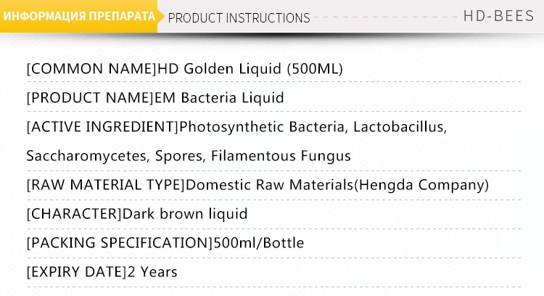
Task: Click the [CHARACTER] label
Action: pyautogui.click(x=74, y=214)
